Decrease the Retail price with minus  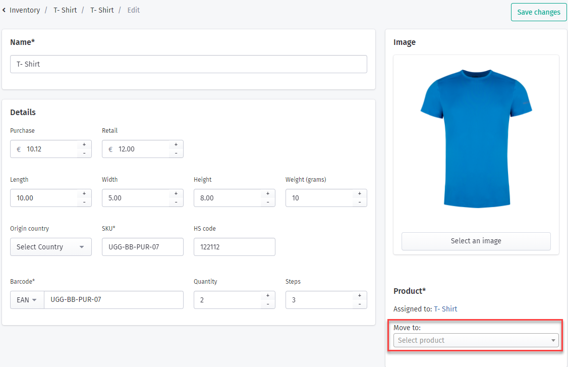click(176, 153)
